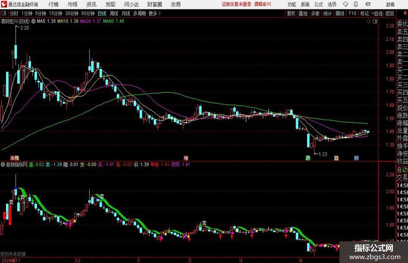Click the 画线 drawing button

[340, 13]
